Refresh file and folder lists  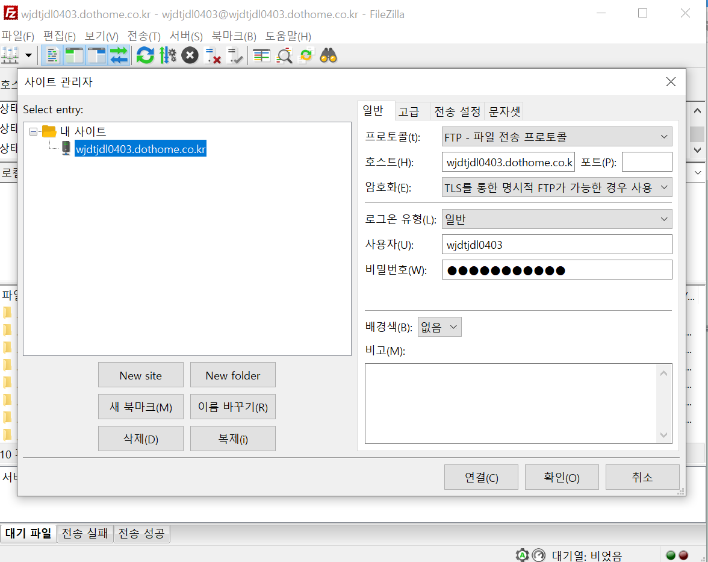pyautogui.click(x=146, y=55)
